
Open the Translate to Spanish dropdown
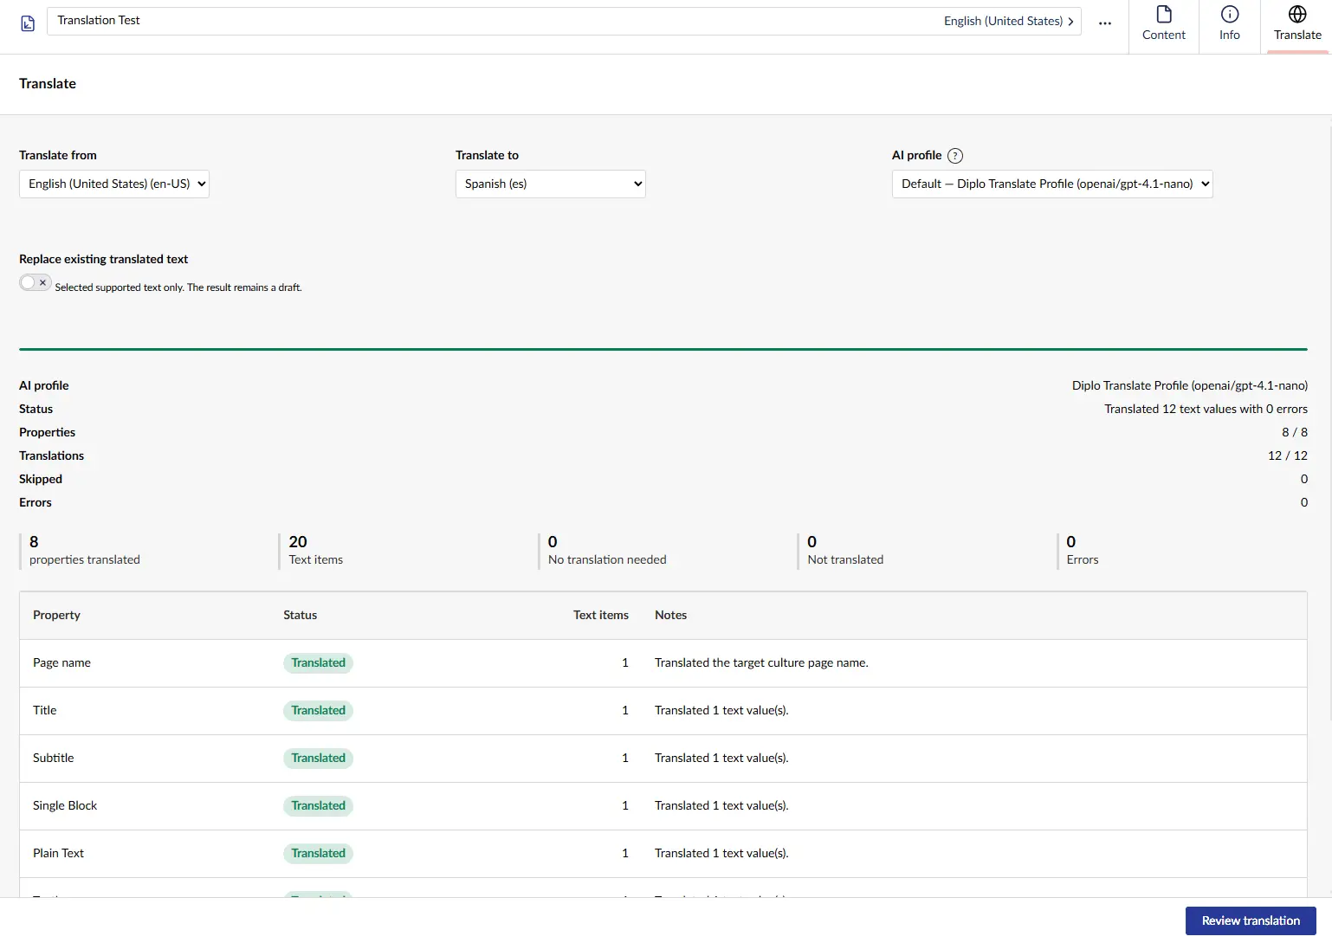click(551, 184)
